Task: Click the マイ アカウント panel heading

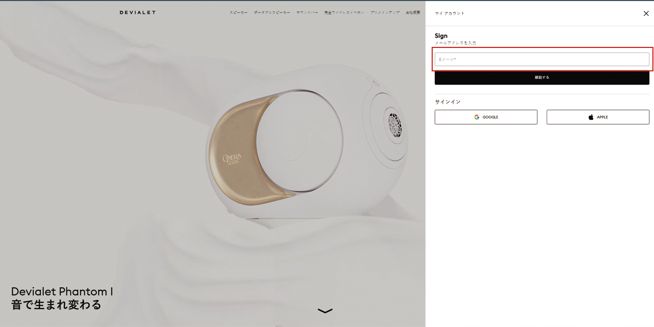Action: pyautogui.click(x=450, y=13)
